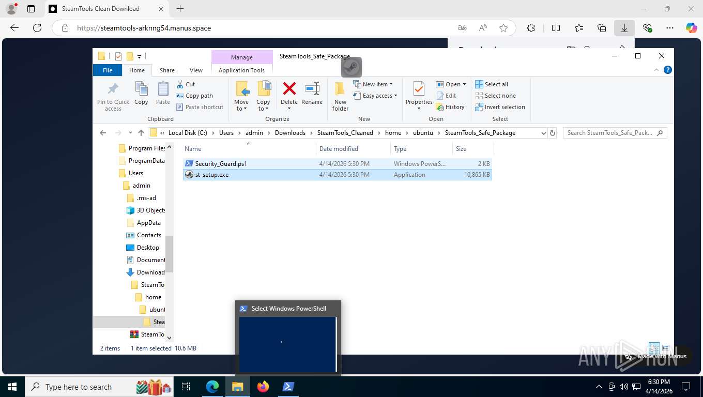Viewport: 703px width, 397px height.
Task: Switch to the Share ribbon tab
Action: click(167, 70)
